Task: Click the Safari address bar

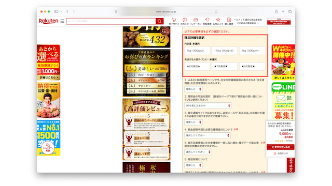Action: point(166,11)
